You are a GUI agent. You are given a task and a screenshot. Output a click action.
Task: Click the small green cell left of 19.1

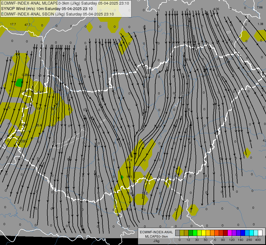tap(122, 177)
